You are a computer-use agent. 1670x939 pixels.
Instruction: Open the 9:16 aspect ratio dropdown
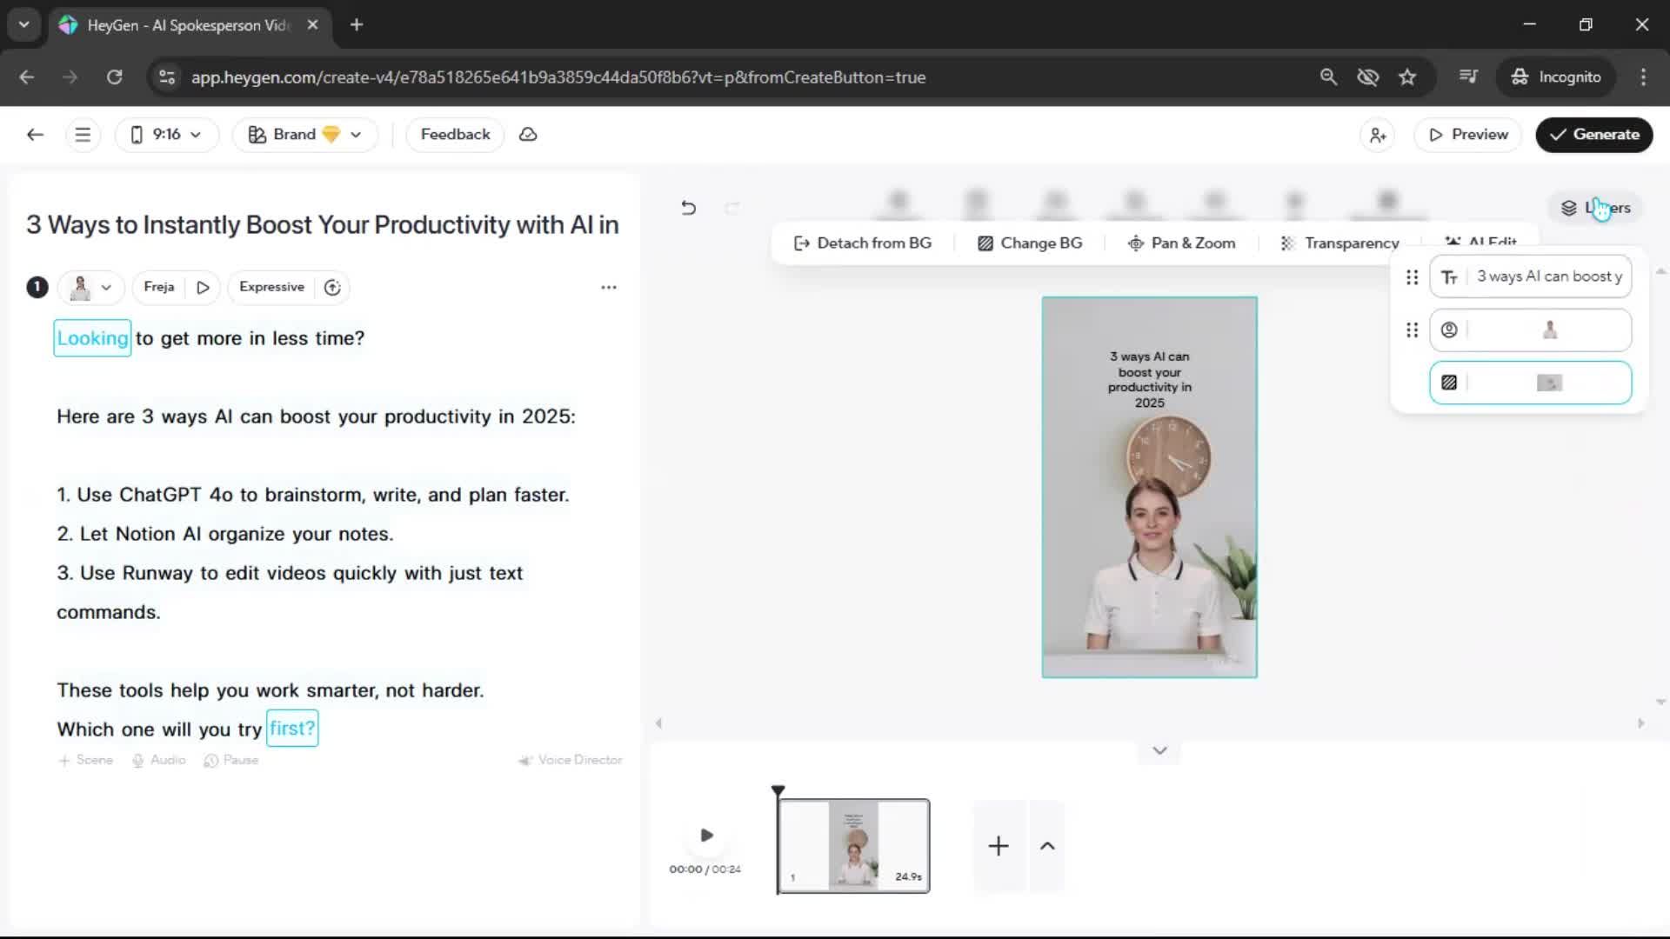pyautogui.click(x=166, y=135)
